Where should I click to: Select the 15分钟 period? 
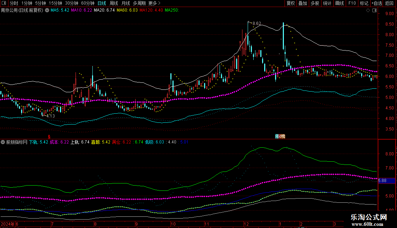click(56, 3)
